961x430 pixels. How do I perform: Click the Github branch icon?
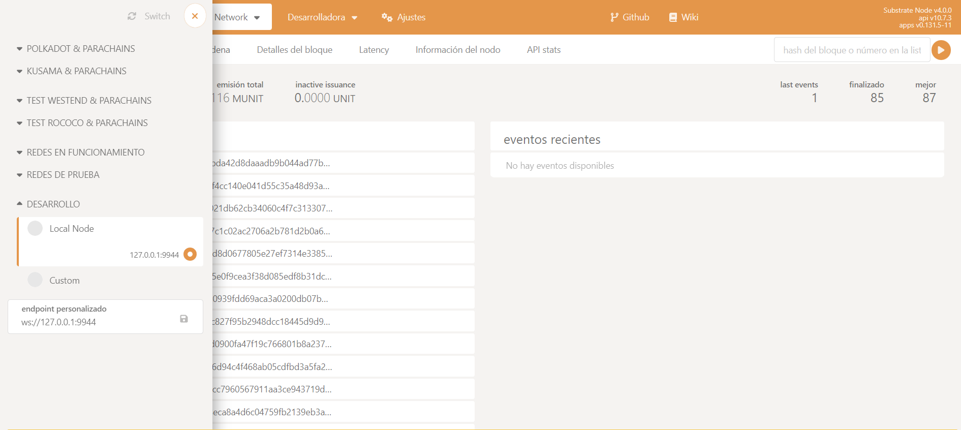(614, 17)
